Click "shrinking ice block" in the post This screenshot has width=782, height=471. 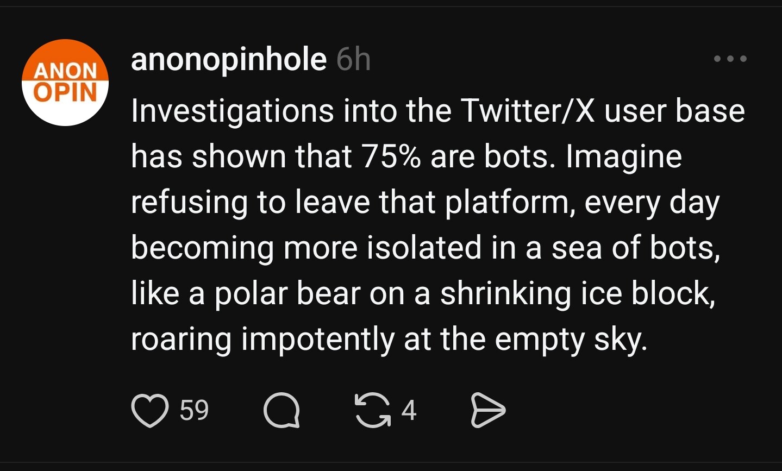(577, 294)
